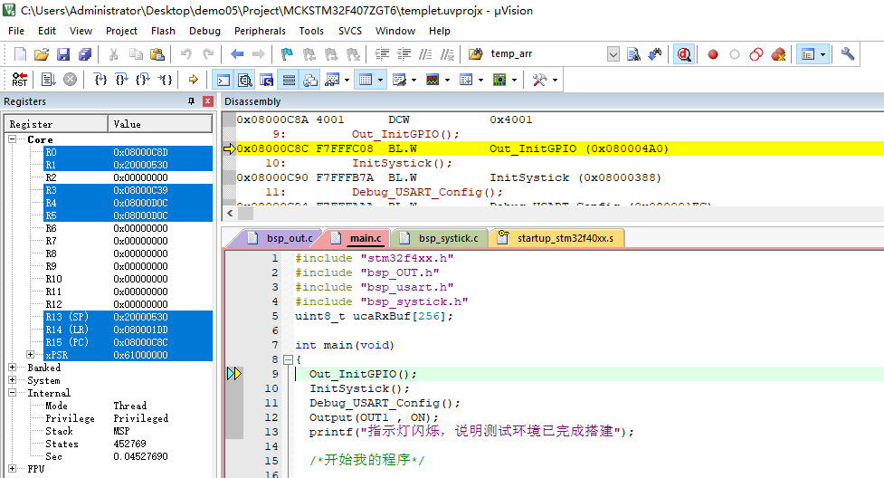Collapse the Core register group
The width and height of the screenshot is (884, 478).
[12, 139]
